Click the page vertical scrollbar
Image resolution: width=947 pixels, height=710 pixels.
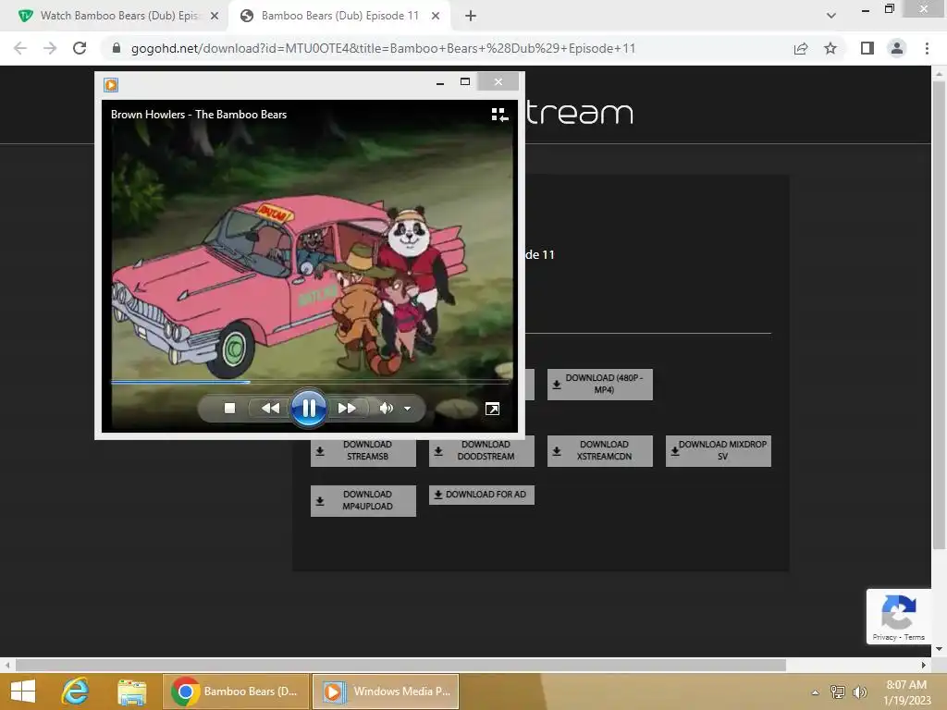[x=939, y=314]
